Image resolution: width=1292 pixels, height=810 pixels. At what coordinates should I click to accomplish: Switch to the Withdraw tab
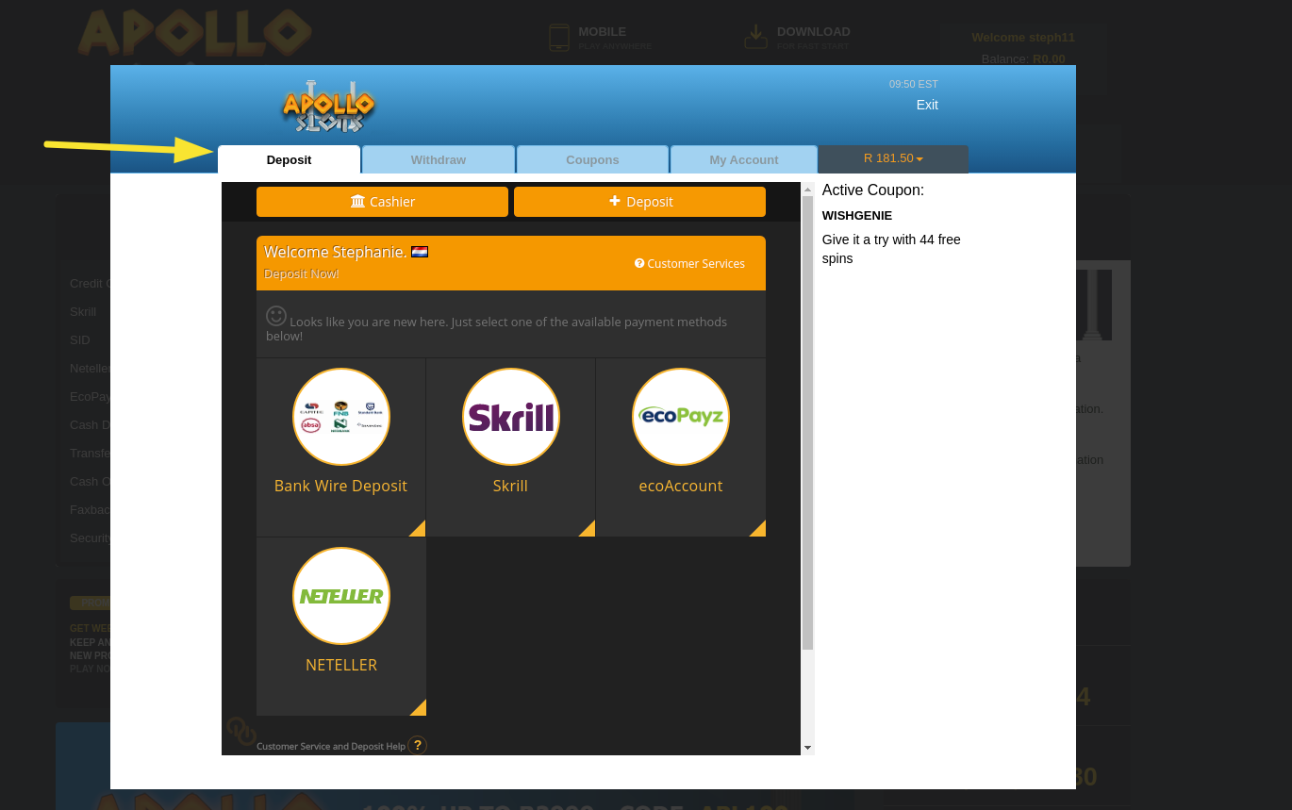tap(439, 159)
